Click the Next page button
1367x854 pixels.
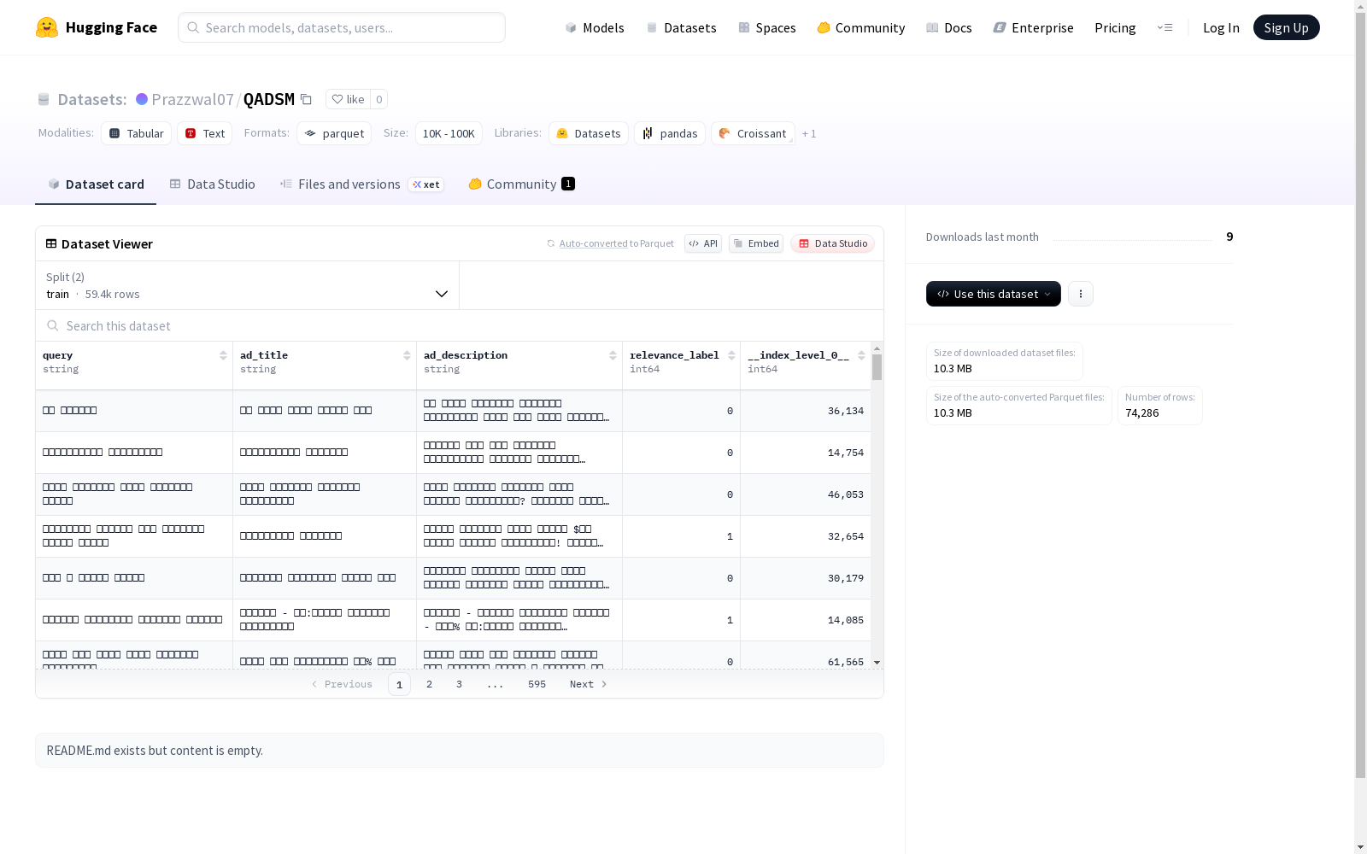[589, 684]
